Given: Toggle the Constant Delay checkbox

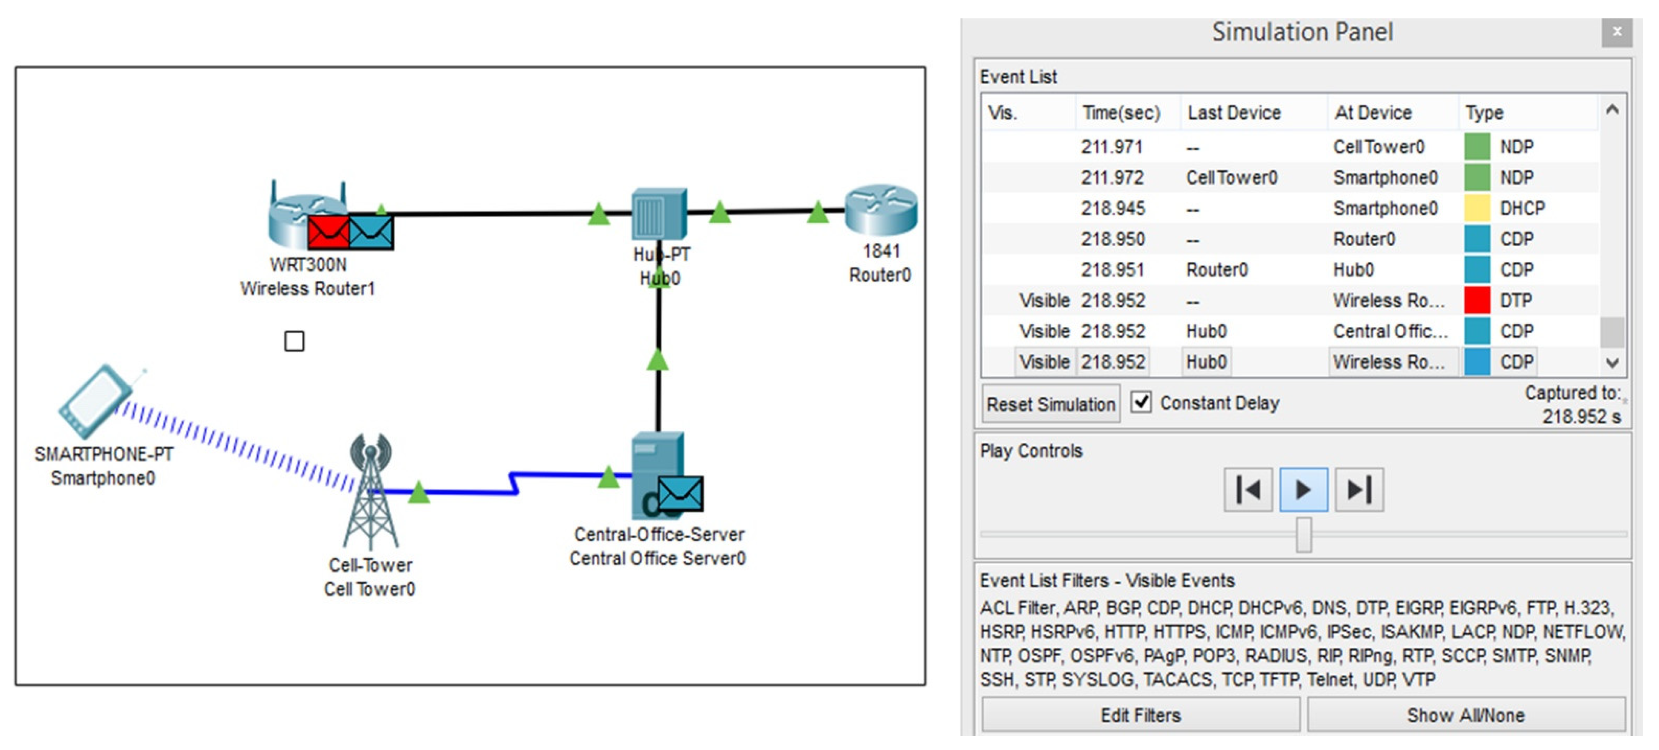Looking at the screenshot, I should tap(1141, 402).
